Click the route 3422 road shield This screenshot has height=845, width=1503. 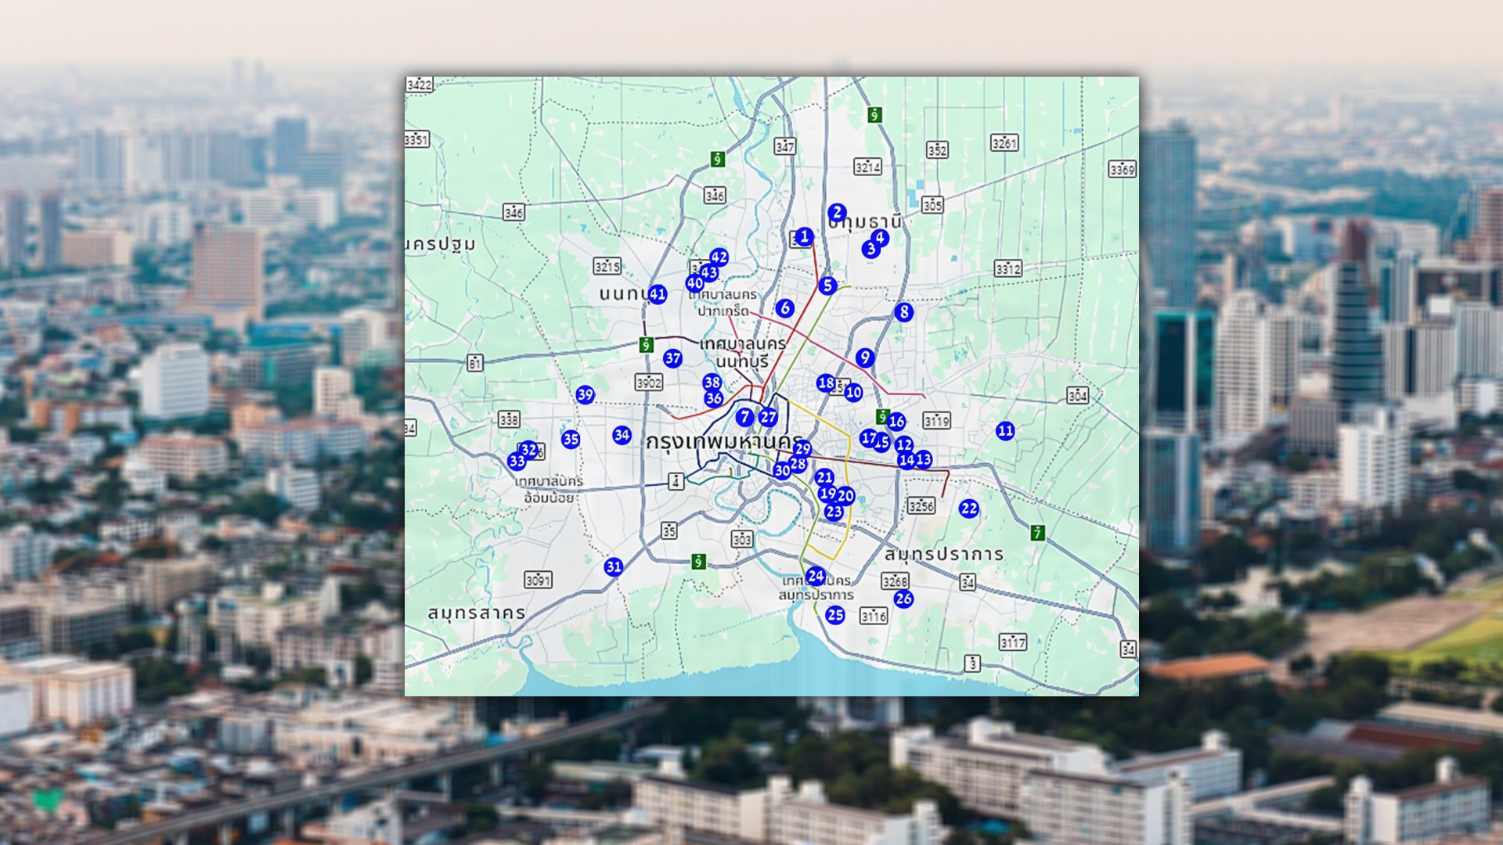tap(420, 84)
